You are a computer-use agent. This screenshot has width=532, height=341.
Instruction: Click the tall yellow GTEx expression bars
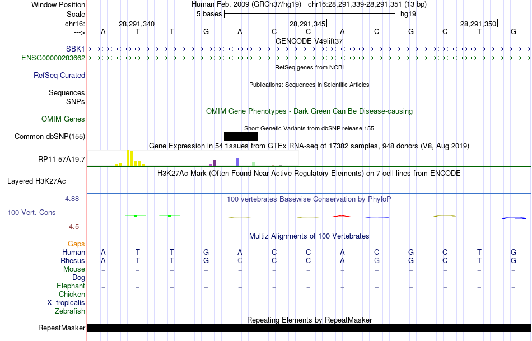[130, 158]
